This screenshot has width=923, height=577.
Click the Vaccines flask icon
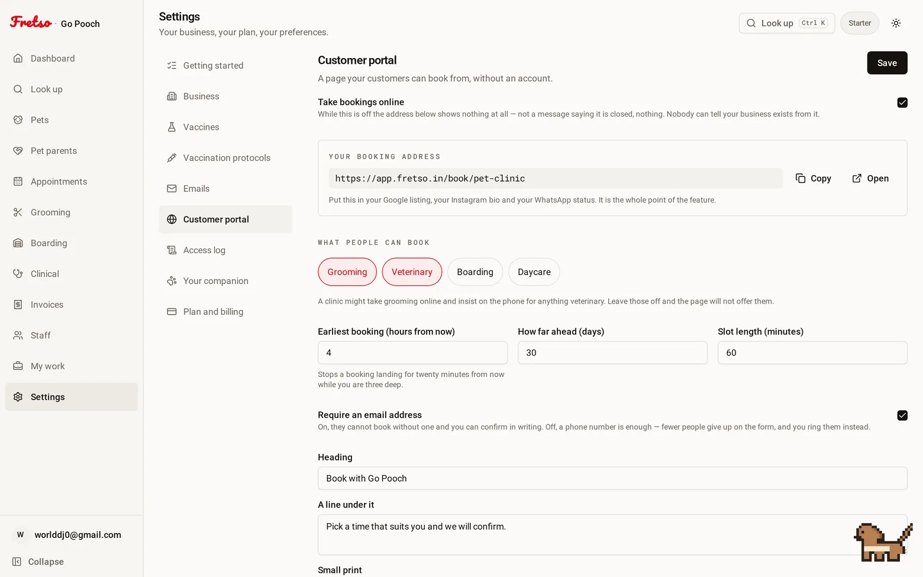[x=172, y=127]
